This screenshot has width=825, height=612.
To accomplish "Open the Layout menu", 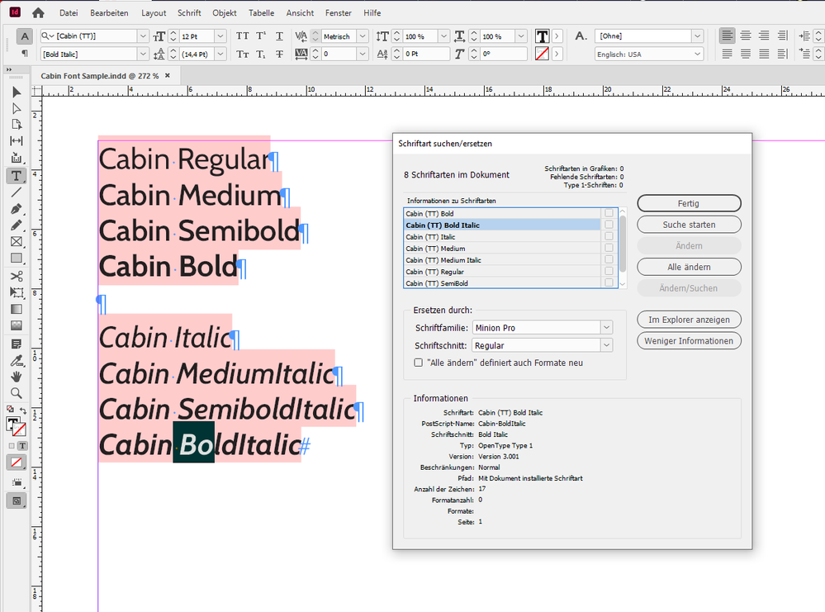I will tap(154, 12).
